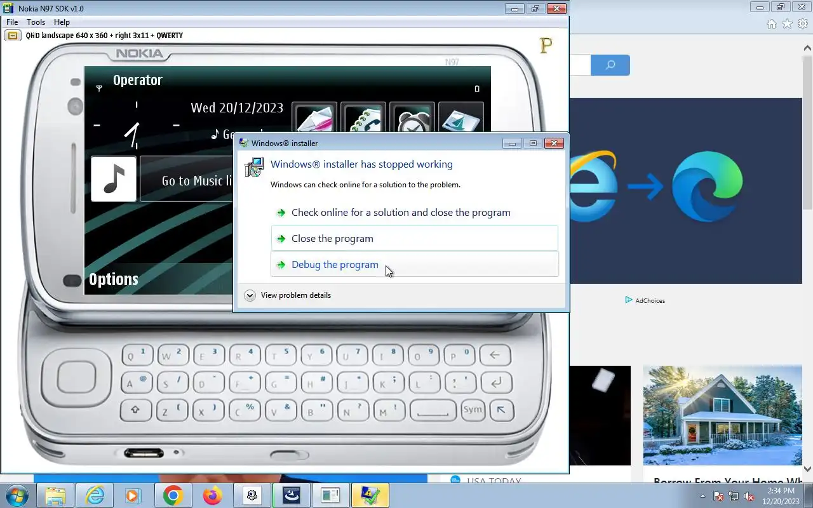Open the Contacts shortcut icon on phone screen
Viewport: 813px width, 508px height.
pos(363,118)
